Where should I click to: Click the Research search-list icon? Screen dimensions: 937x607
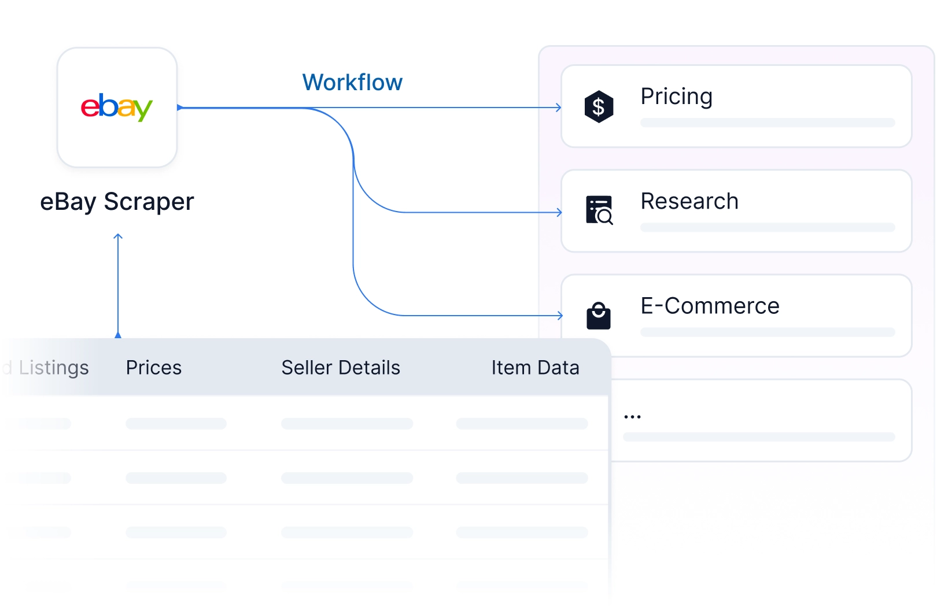[x=599, y=210]
